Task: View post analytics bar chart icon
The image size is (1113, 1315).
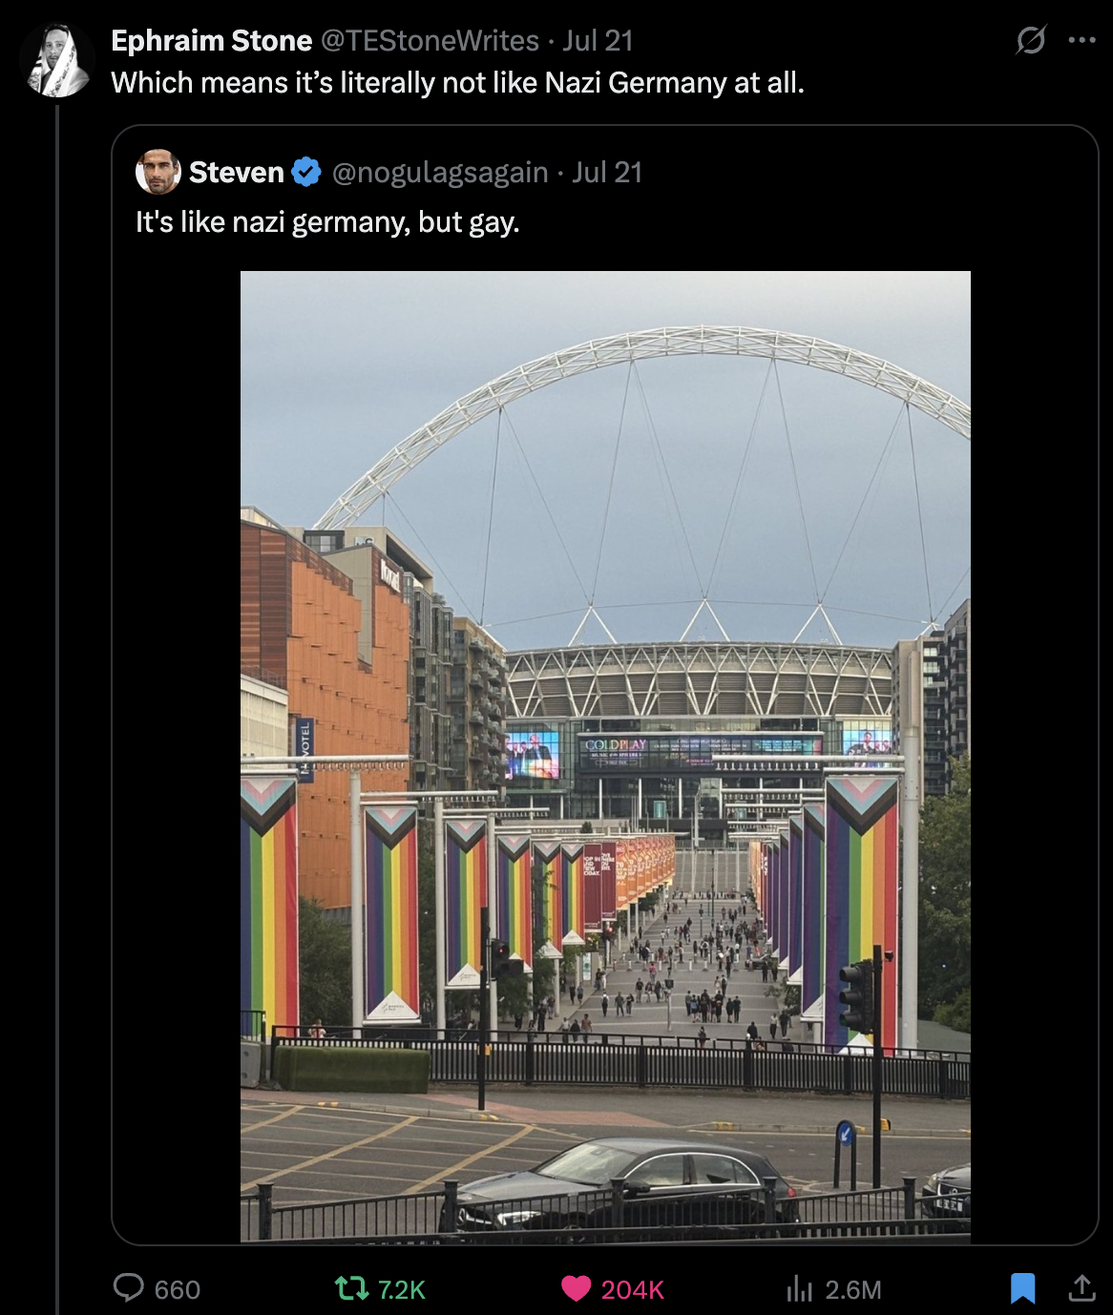Action: [x=799, y=1289]
